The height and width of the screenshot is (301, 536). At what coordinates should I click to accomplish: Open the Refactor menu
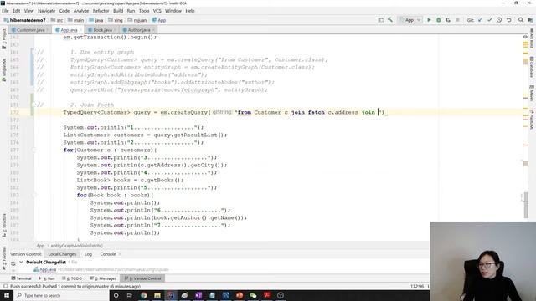click(100, 11)
